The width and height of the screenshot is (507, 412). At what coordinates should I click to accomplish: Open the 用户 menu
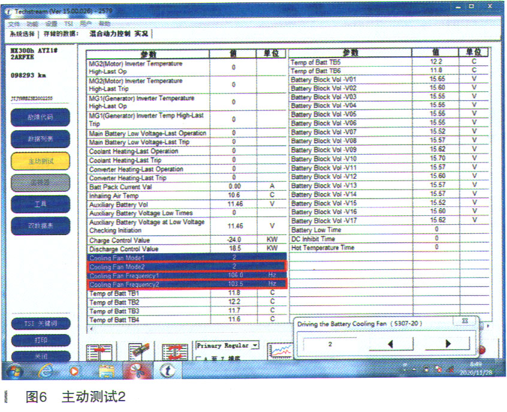pyautogui.click(x=86, y=23)
